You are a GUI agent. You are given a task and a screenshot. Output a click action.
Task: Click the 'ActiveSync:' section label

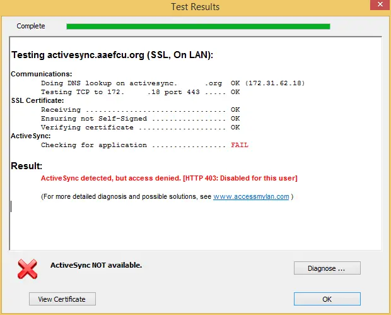pos(31,136)
